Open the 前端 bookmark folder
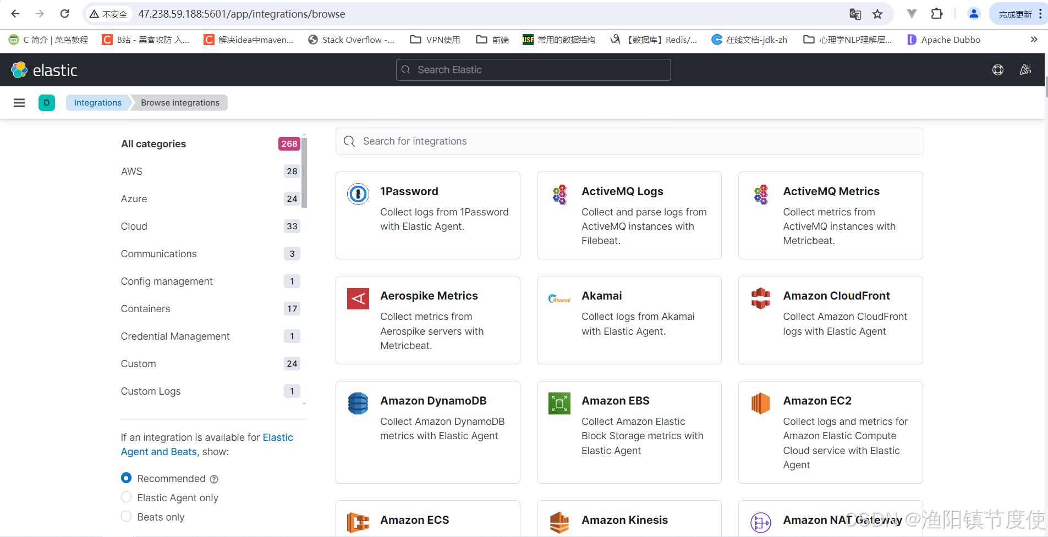Viewport: 1048px width, 537px height. (x=492, y=40)
